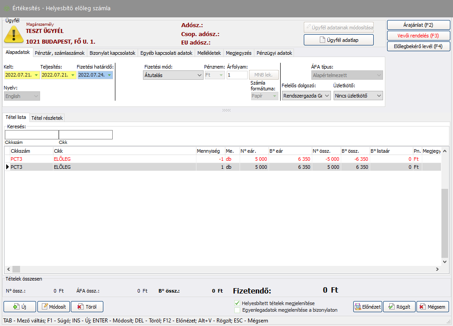Click the Töröl delete icon
The image size is (453, 326).
80,307
